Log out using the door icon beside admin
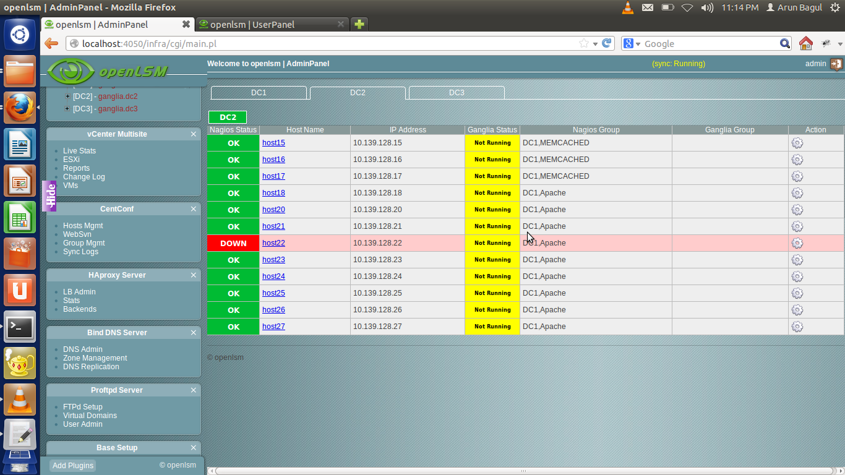Image resolution: width=845 pixels, height=475 pixels. click(837, 64)
